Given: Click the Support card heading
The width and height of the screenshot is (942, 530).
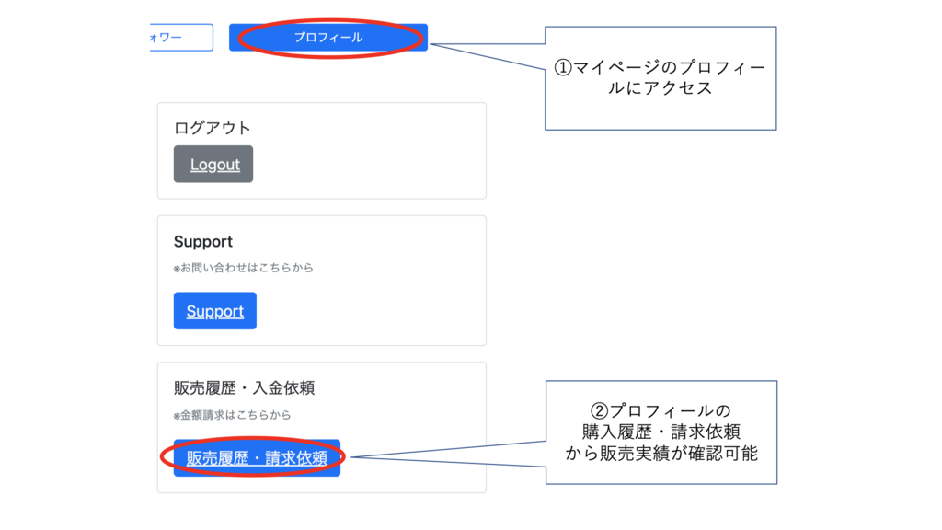Looking at the screenshot, I should coord(203,242).
